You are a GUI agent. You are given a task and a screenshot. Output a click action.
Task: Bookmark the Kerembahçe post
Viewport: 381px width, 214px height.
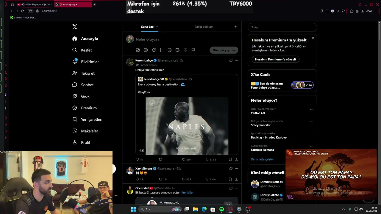230,159
